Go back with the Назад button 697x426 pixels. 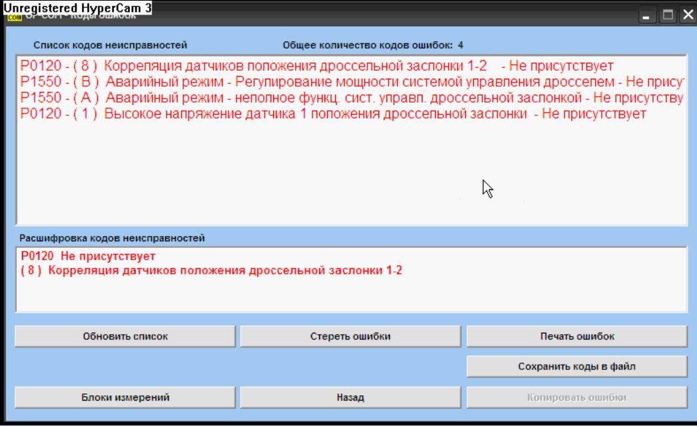[x=350, y=397]
